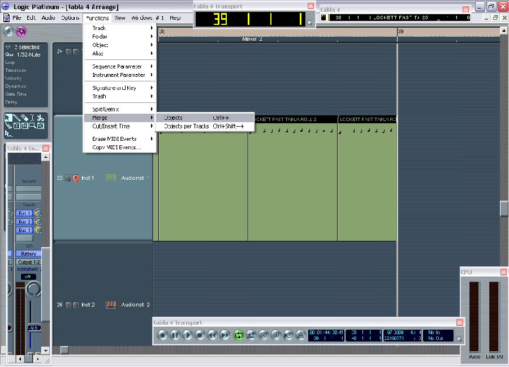The image size is (509, 367).
Task: Disable record on track 25 Inst 1
Action: click(76, 178)
